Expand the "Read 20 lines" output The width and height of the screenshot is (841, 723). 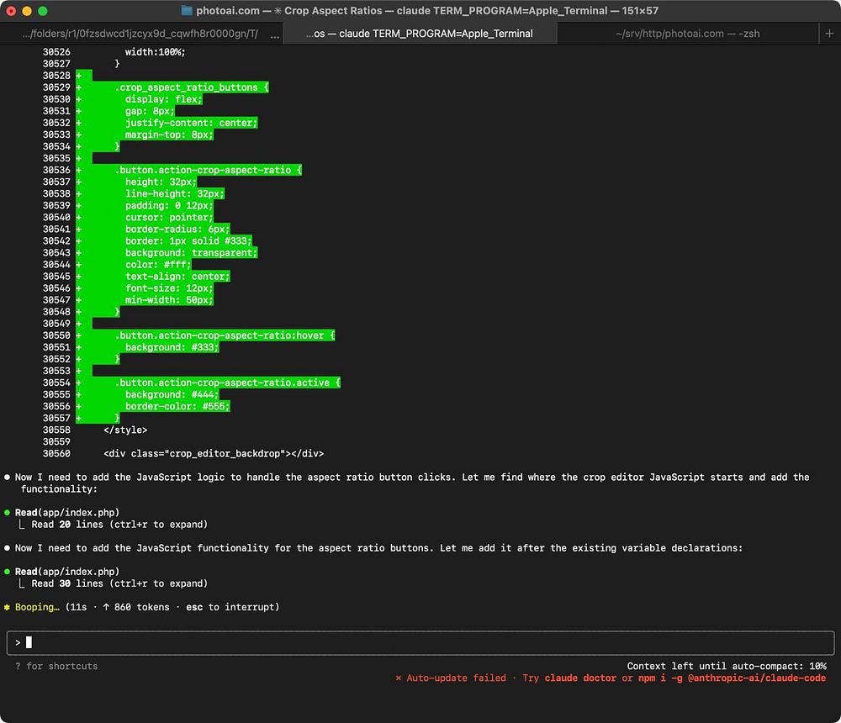point(118,525)
